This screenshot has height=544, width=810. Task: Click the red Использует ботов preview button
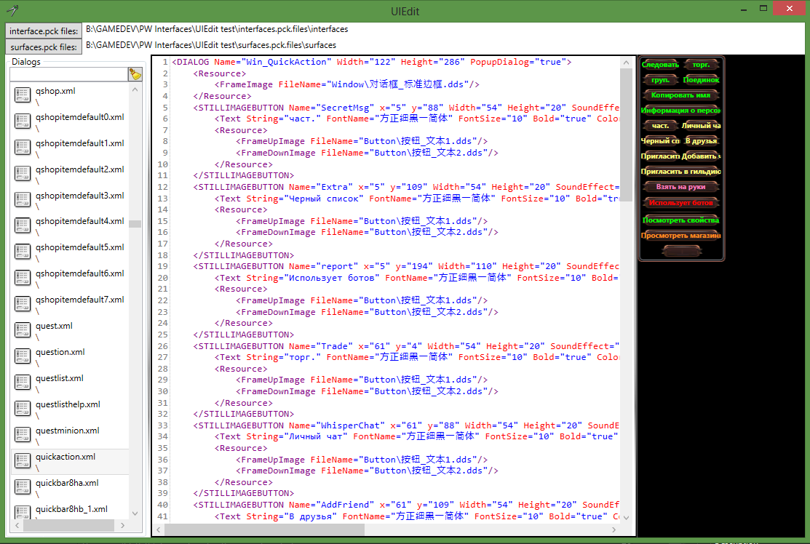[681, 203]
